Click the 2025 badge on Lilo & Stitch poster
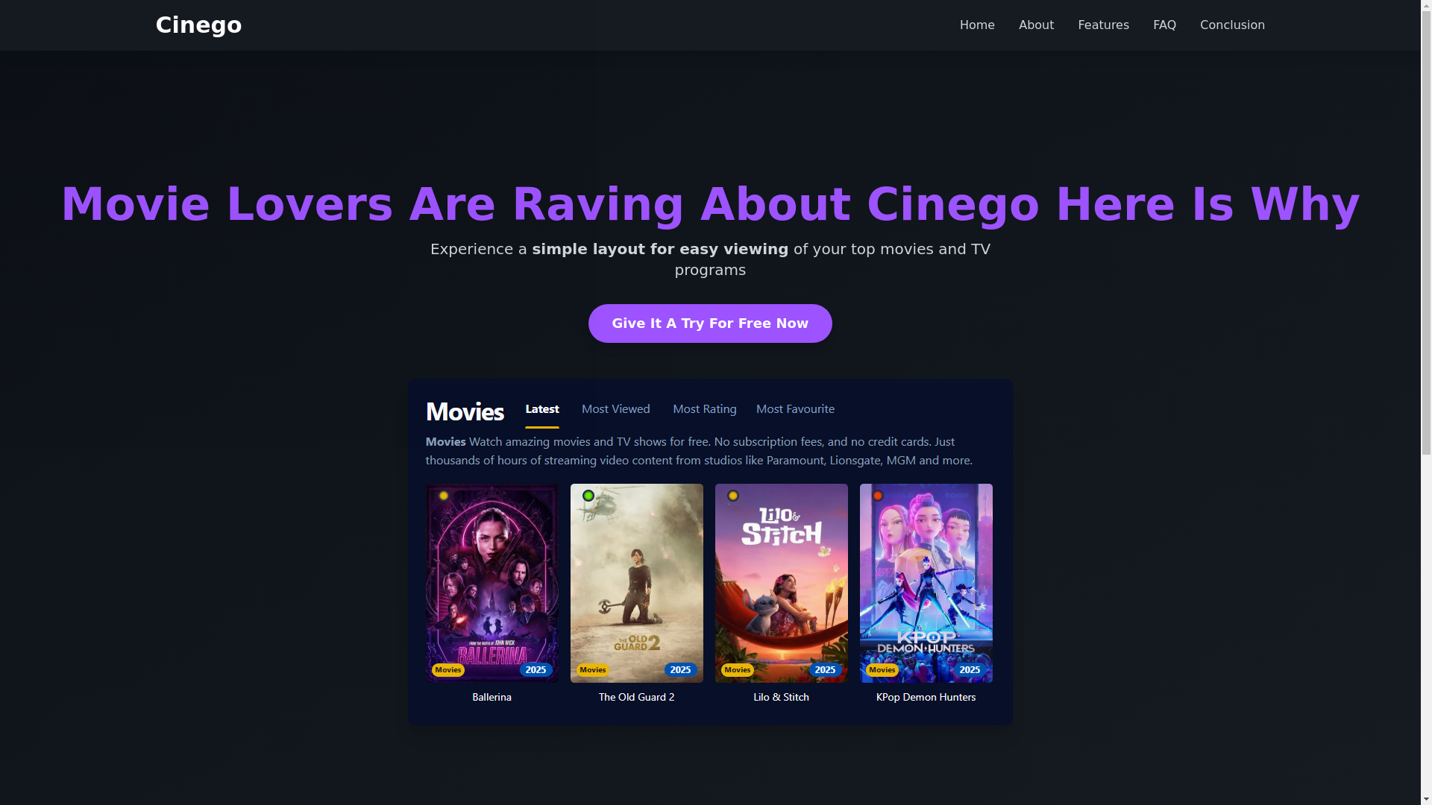 pyautogui.click(x=825, y=670)
